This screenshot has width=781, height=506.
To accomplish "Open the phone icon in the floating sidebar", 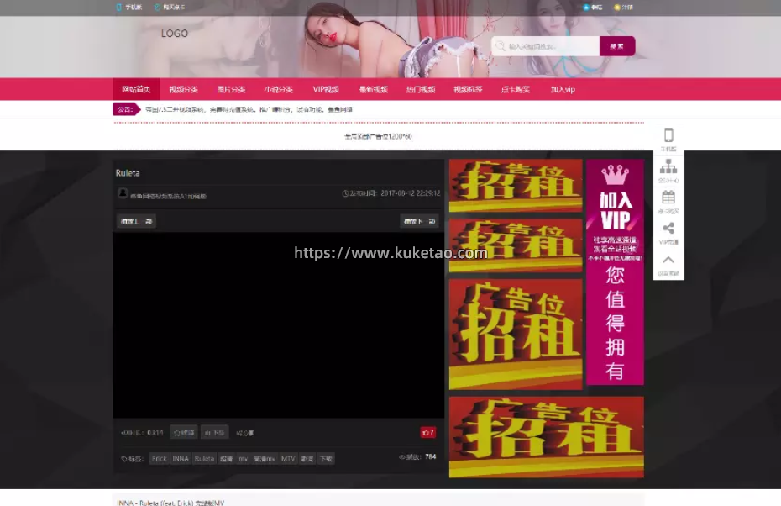I will click(668, 135).
